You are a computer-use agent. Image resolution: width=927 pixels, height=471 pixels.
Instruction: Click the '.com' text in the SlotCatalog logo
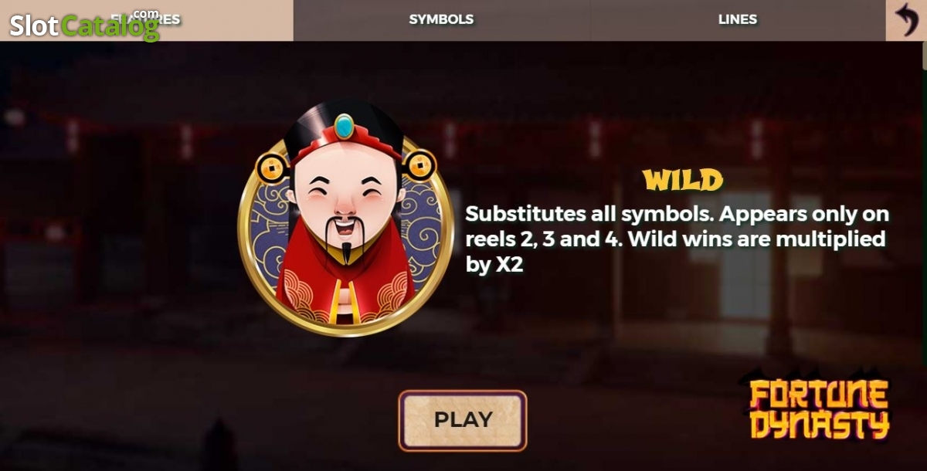click(x=145, y=14)
